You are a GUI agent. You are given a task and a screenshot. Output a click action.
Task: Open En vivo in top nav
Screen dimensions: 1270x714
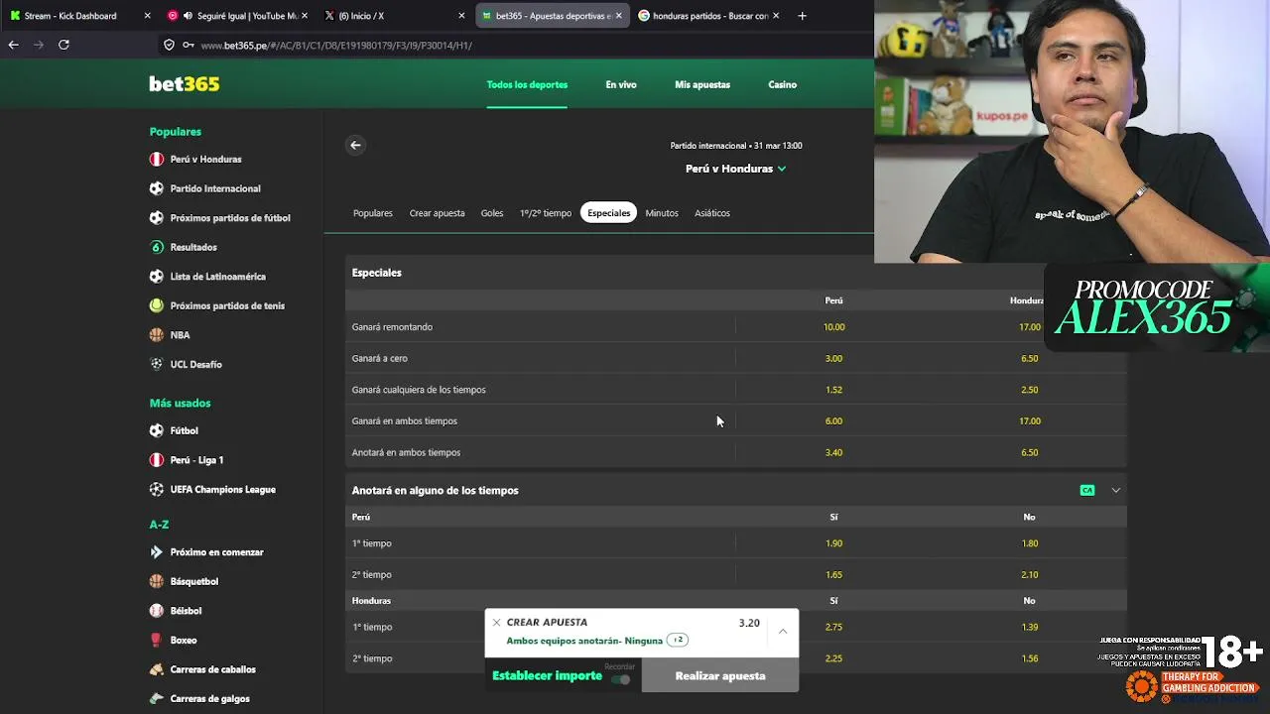(x=621, y=84)
